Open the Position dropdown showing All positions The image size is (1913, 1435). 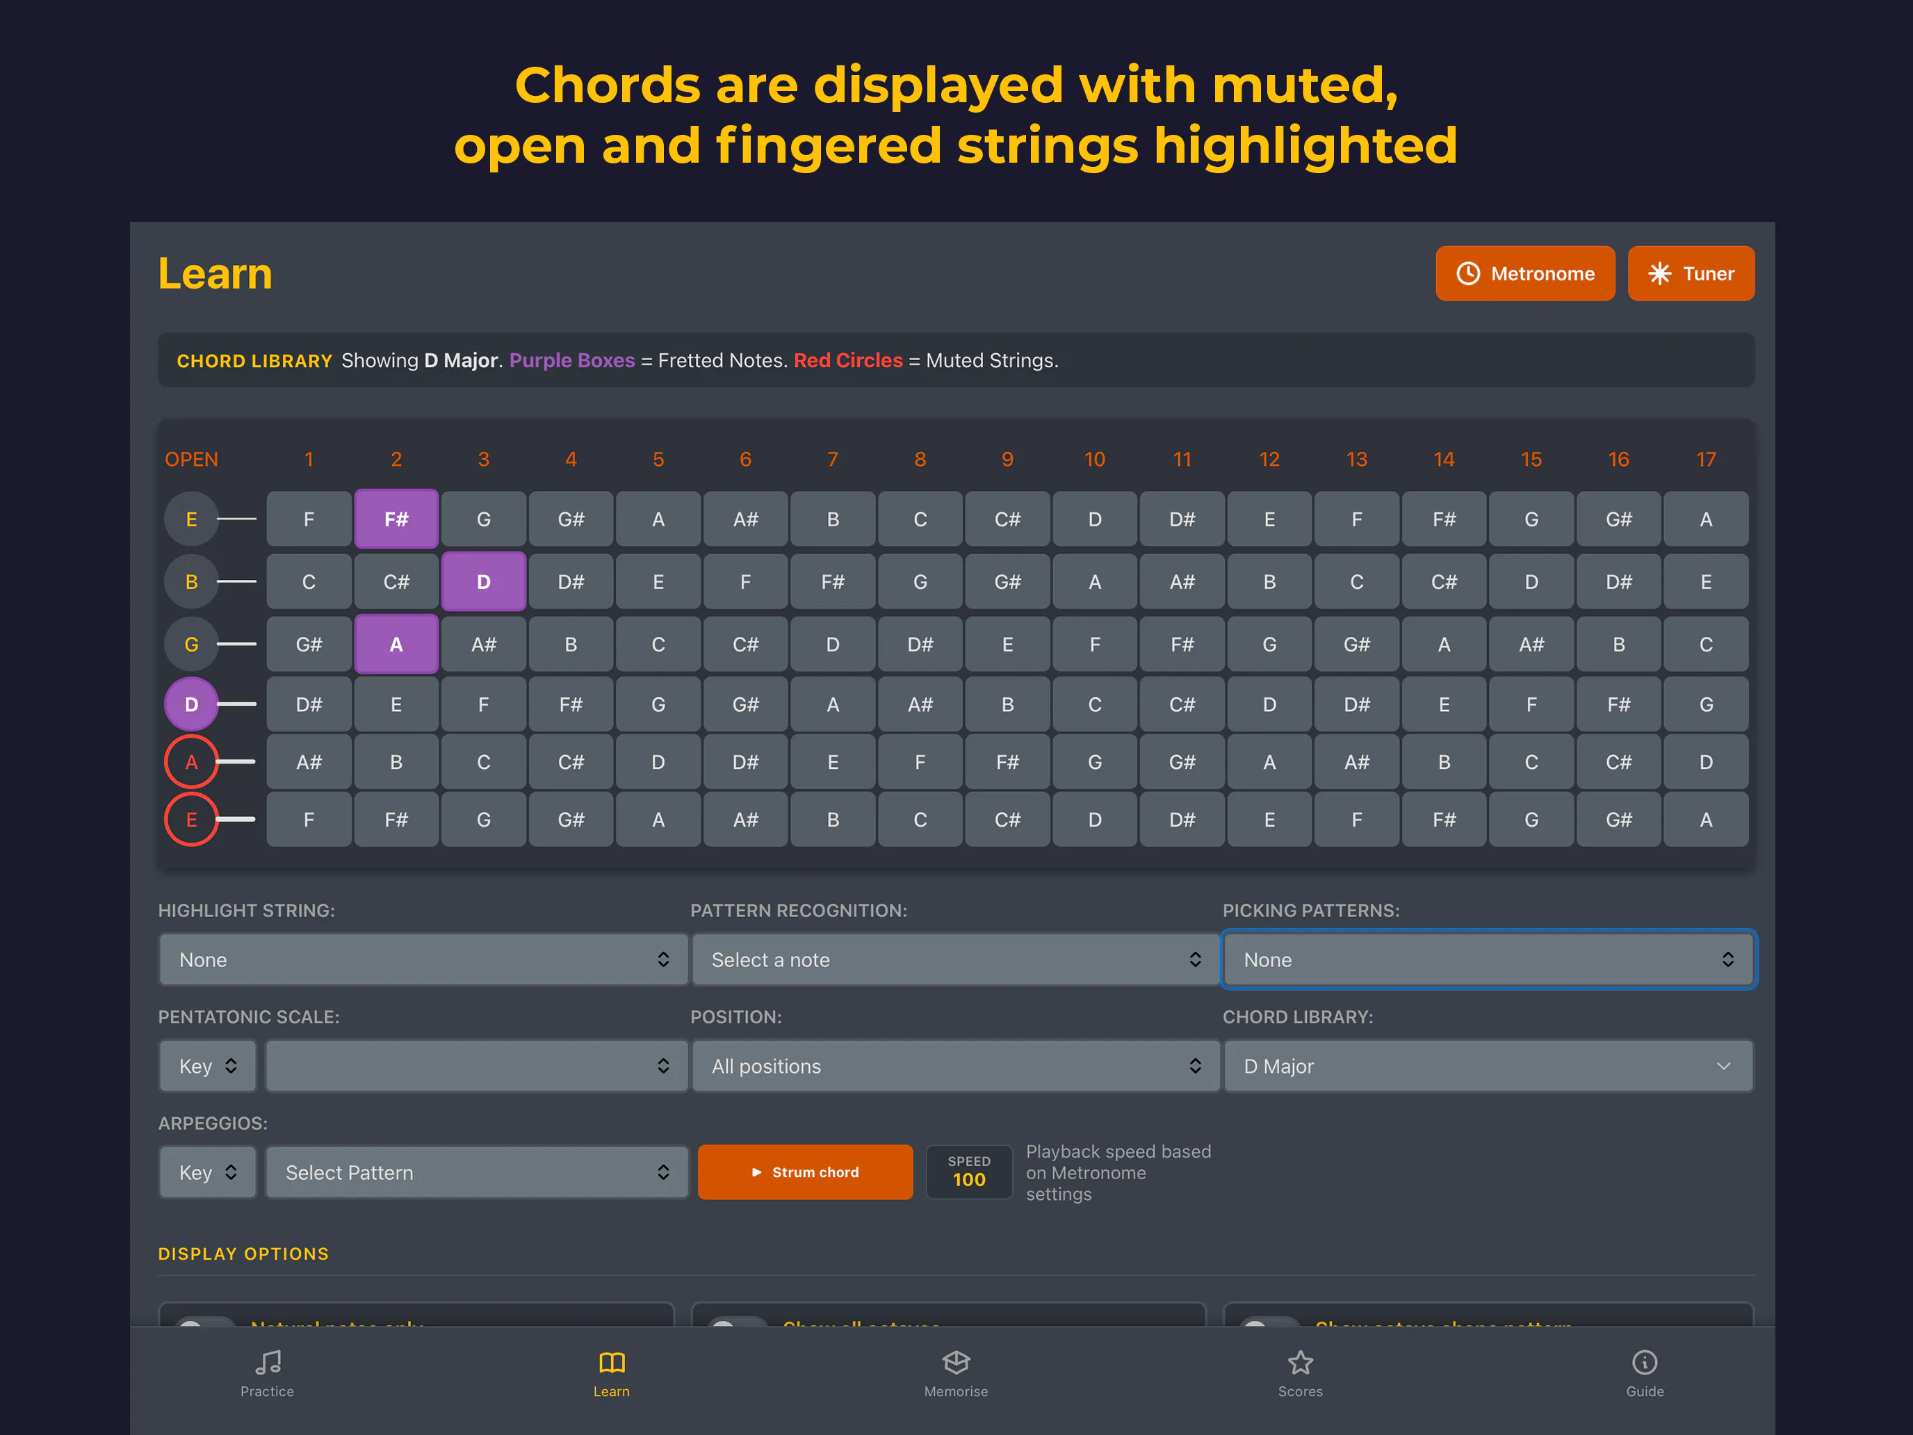coord(956,1066)
